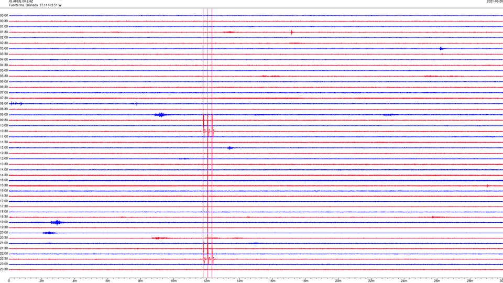Click the 21:00 trace label
This screenshot has width=503, height=283.
(4, 243)
